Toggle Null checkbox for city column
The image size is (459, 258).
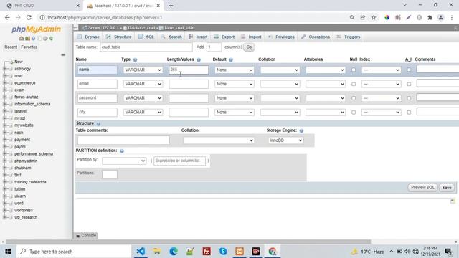click(x=354, y=113)
